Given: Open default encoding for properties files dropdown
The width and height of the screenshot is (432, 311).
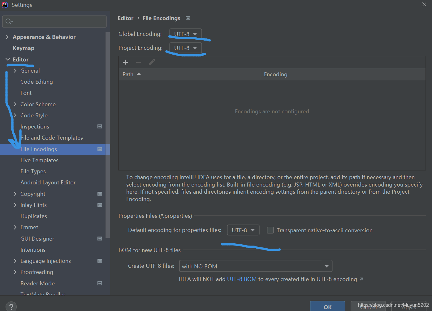Looking at the screenshot, I should 243,230.
